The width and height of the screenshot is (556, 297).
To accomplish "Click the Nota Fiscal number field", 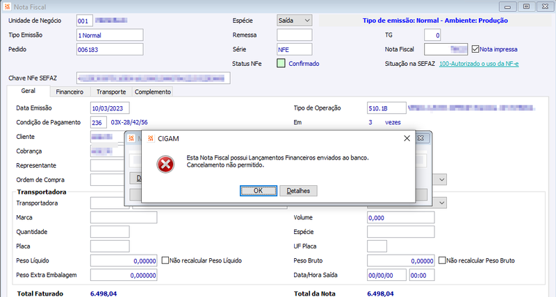I will 445,49.
